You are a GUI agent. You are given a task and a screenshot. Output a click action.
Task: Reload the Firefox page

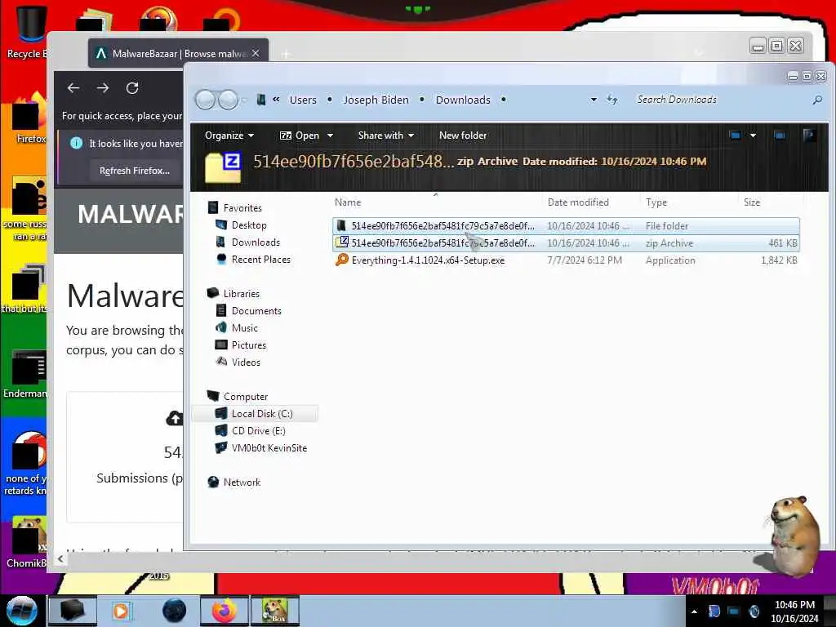coord(132,88)
